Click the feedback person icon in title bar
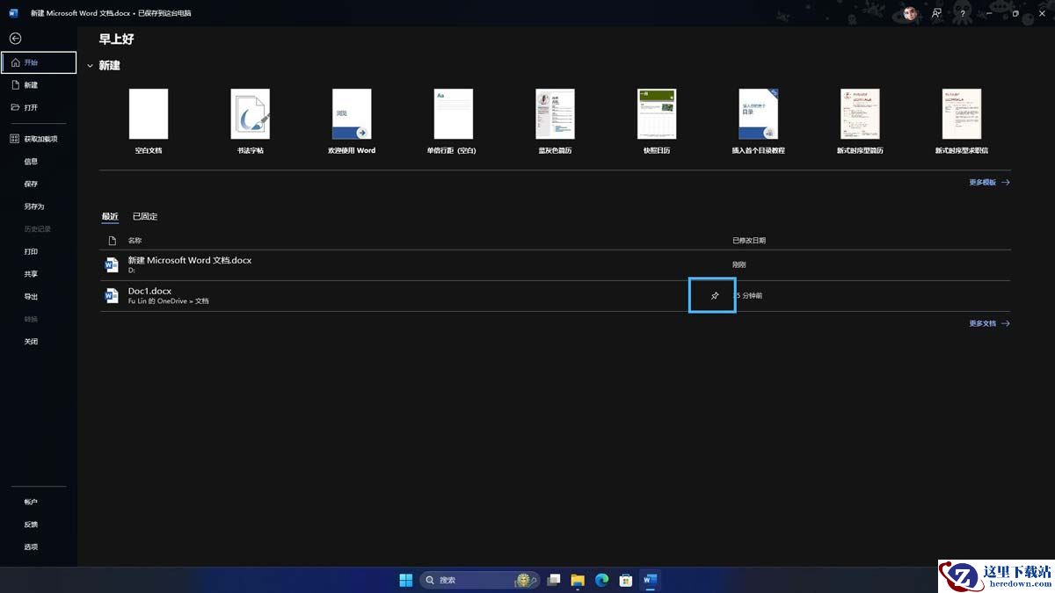The width and height of the screenshot is (1055, 593). pos(937,13)
